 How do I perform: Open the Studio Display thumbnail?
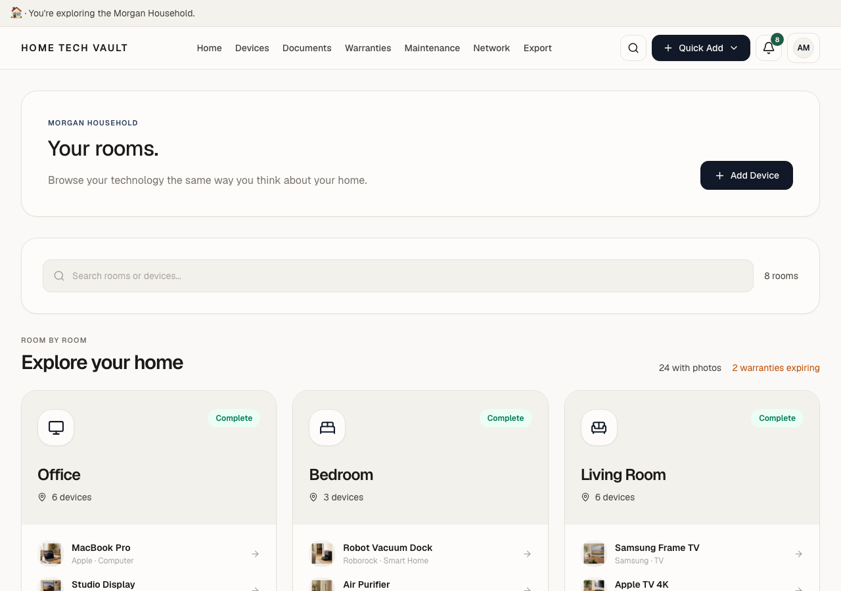[x=51, y=584]
